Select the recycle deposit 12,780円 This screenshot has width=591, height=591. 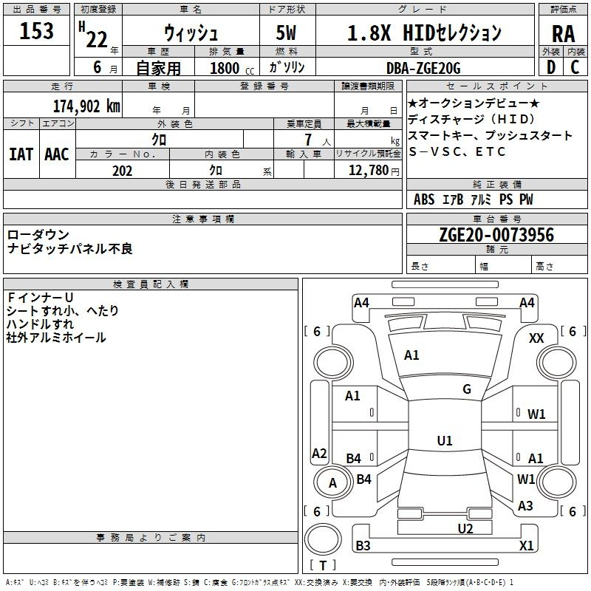(x=374, y=171)
